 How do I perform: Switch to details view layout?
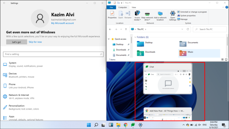pos(222,60)
